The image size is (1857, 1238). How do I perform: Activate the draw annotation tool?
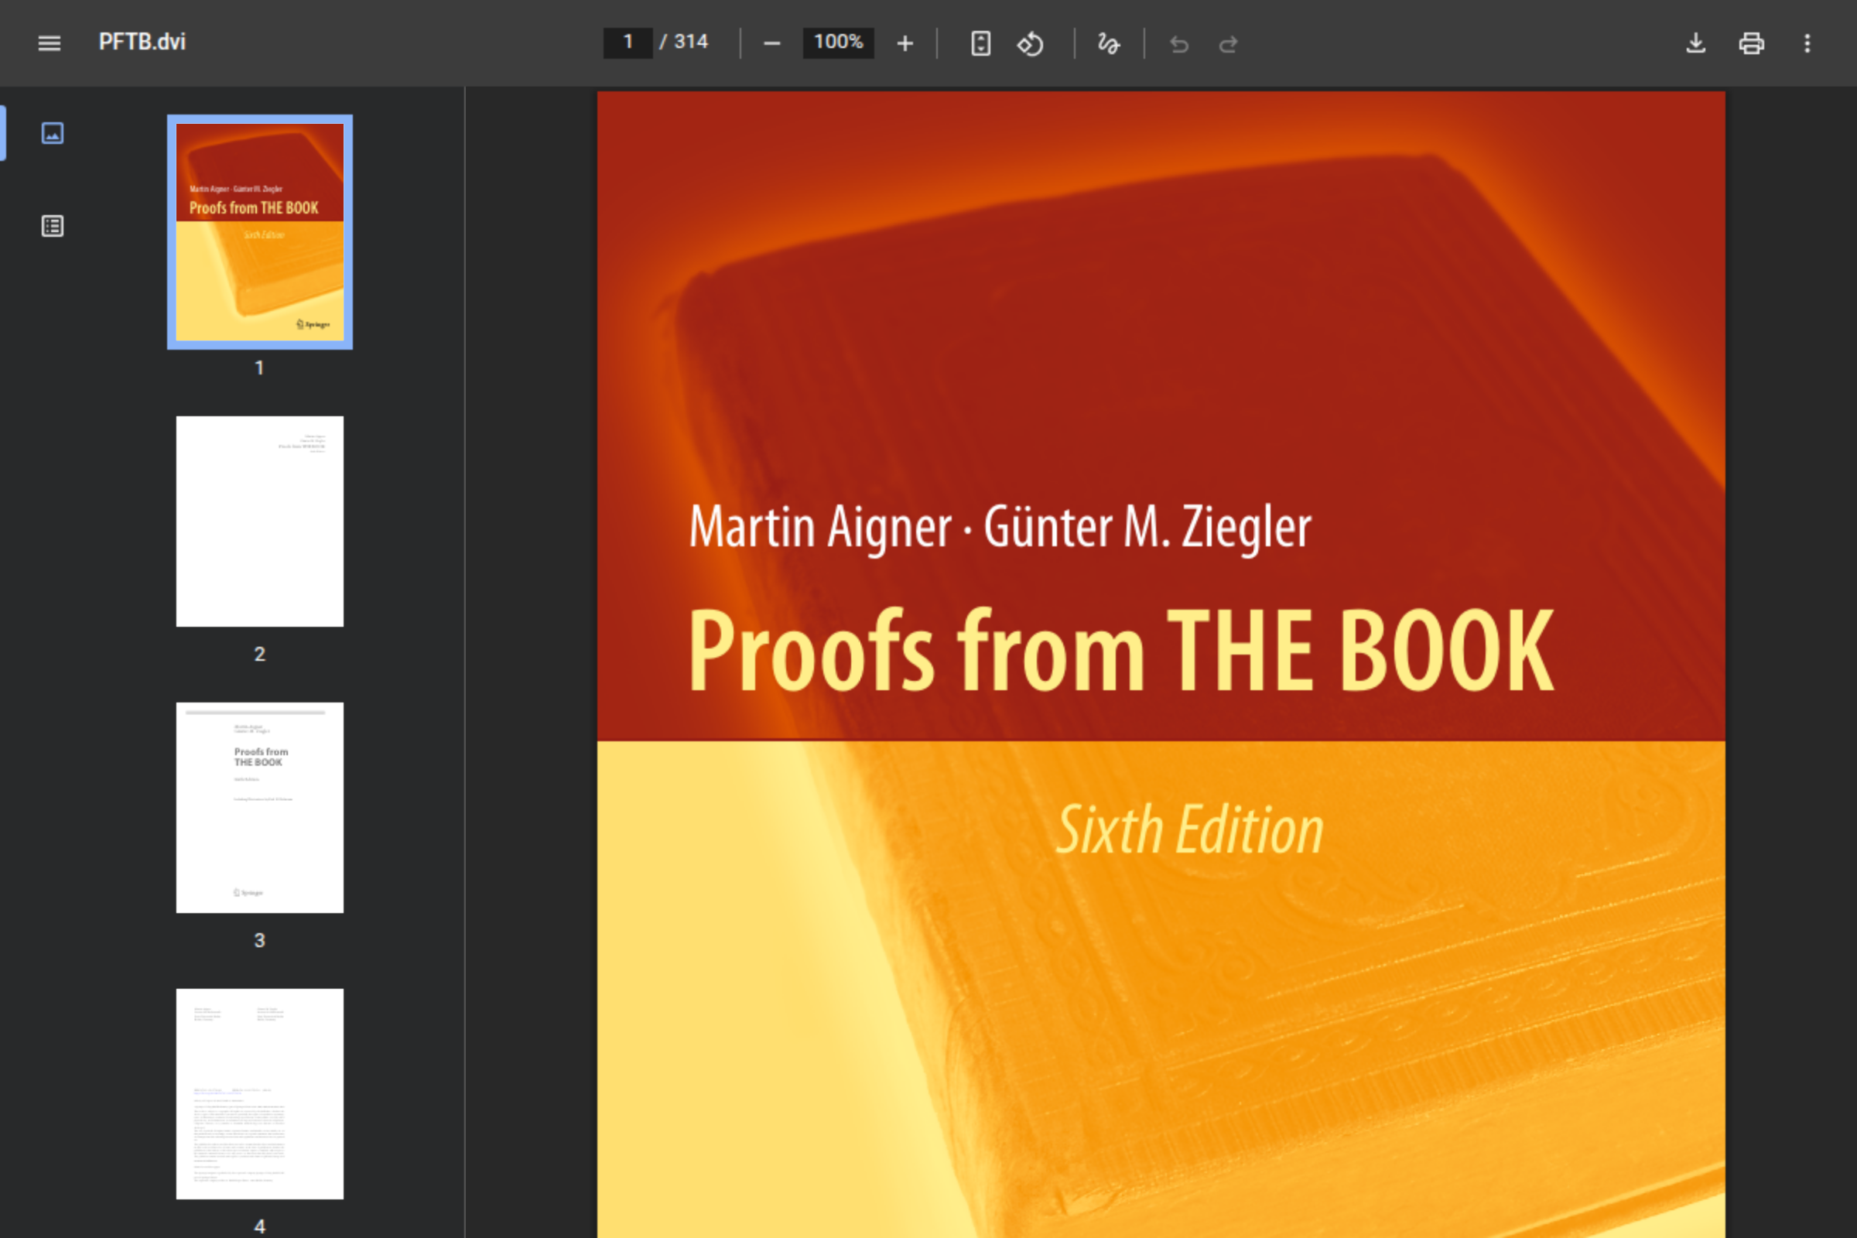pyautogui.click(x=1109, y=43)
